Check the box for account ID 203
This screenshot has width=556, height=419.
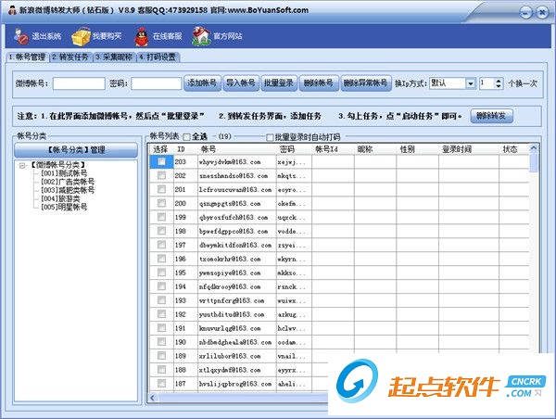(x=161, y=162)
